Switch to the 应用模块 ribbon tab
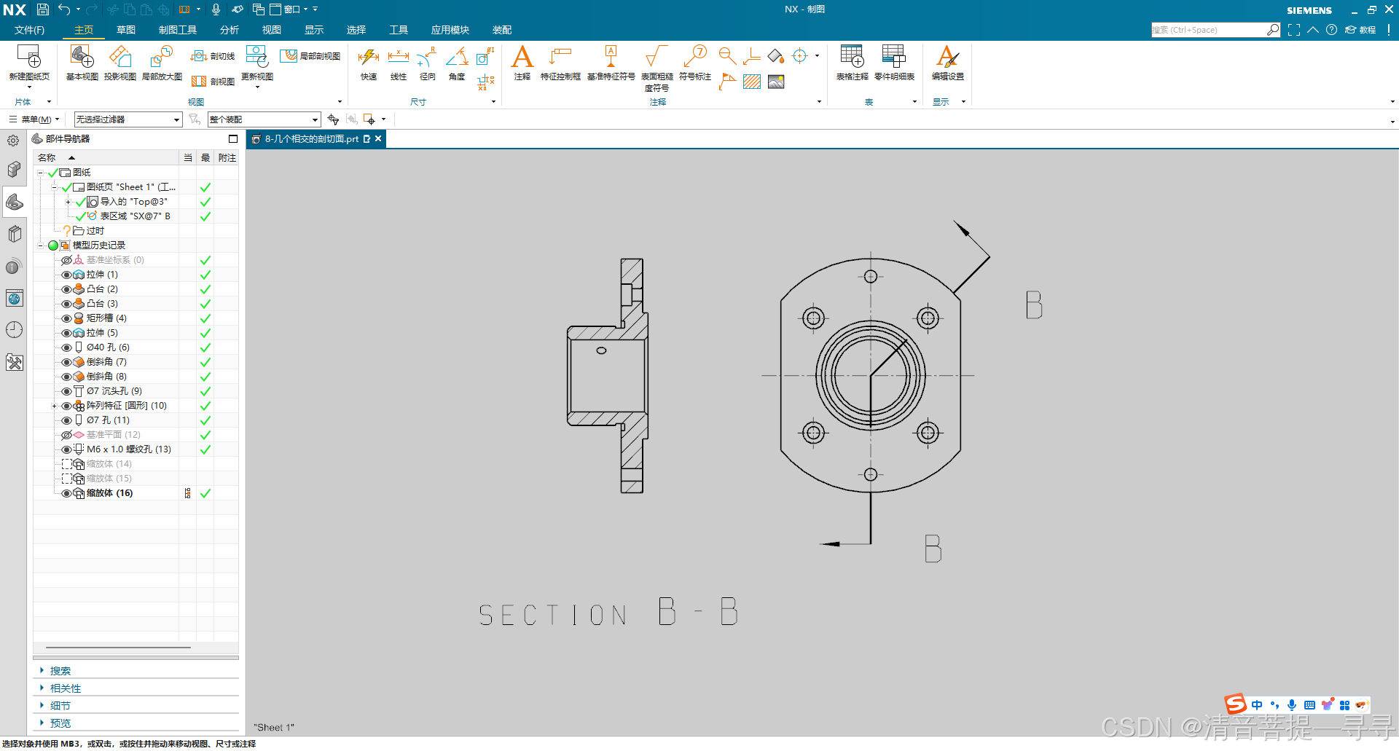The image size is (1399, 751). [450, 30]
